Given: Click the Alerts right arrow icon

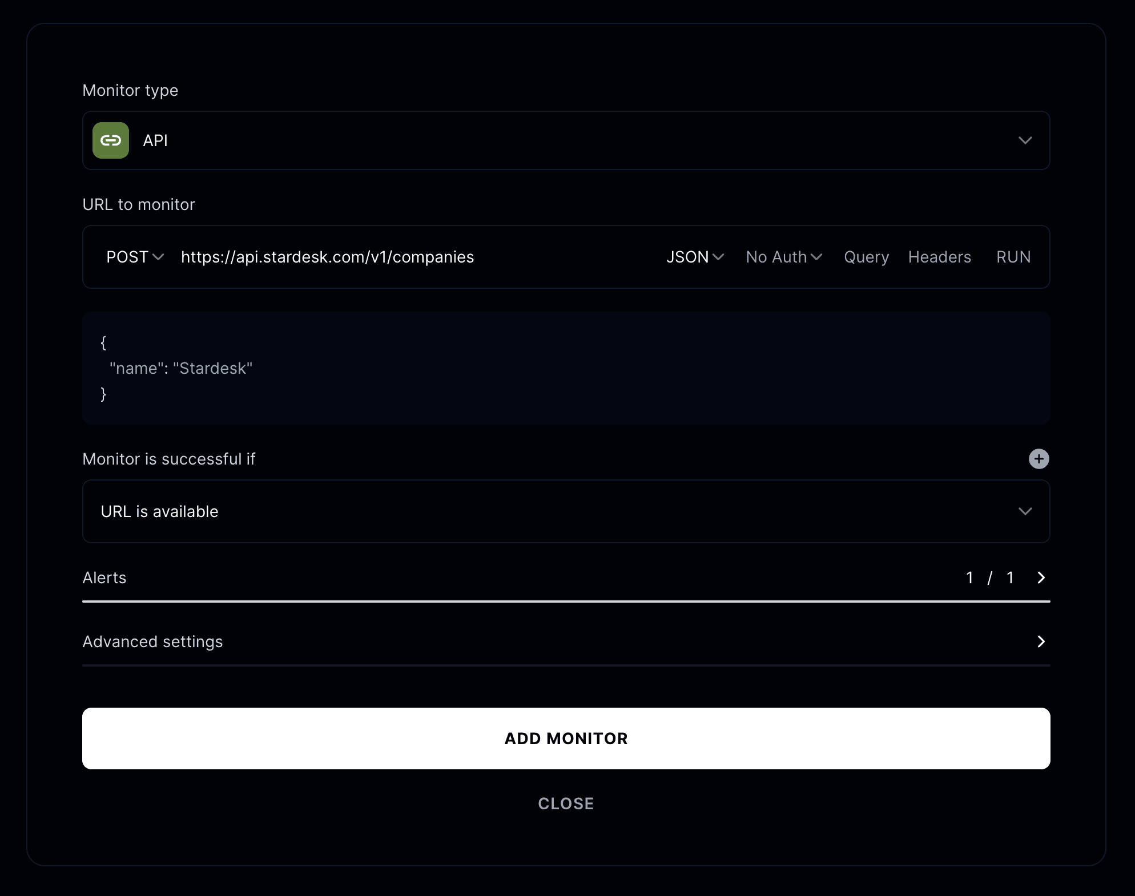Looking at the screenshot, I should (x=1041, y=578).
